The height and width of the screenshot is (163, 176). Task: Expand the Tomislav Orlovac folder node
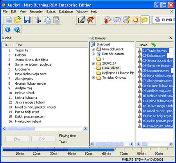(93, 78)
